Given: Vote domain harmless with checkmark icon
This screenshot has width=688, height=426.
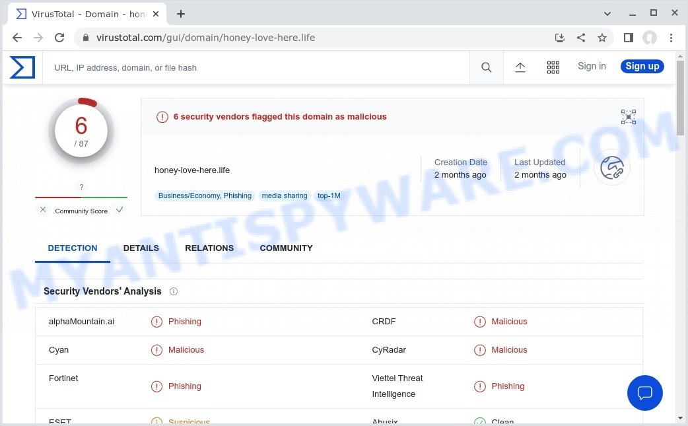Looking at the screenshot, I should pos(120,210).
